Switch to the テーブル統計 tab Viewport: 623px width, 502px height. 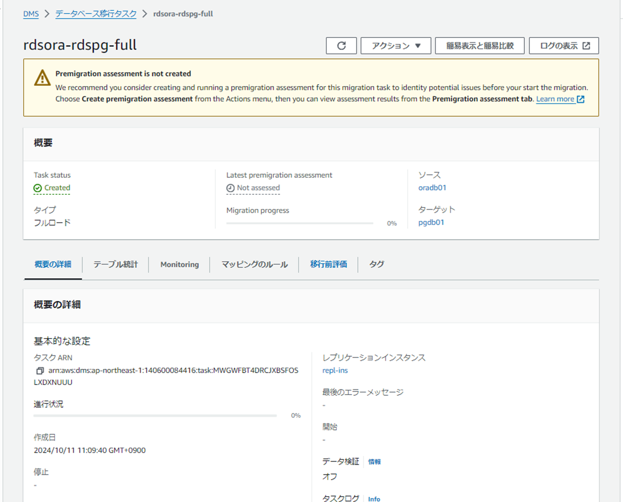click(115, 265)
